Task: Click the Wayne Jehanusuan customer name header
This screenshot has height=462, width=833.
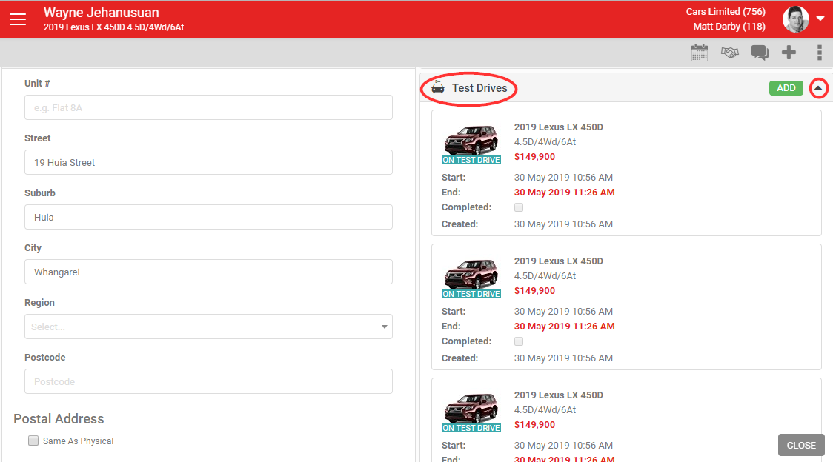Action: [x=101, y=12]
